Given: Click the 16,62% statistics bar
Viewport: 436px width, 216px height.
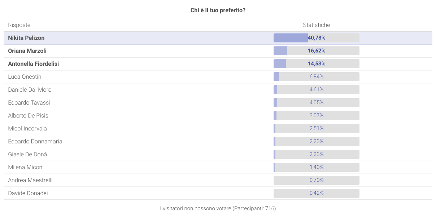Looking at the screenshot, I should point(316,51).
